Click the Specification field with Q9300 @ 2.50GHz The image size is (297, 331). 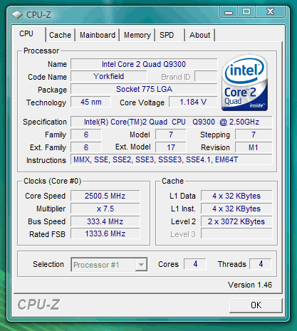point(172,122)
